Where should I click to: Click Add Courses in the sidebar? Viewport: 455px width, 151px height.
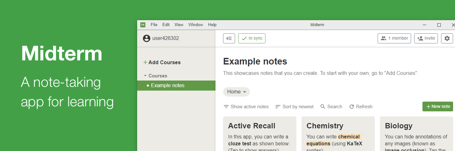162,62
